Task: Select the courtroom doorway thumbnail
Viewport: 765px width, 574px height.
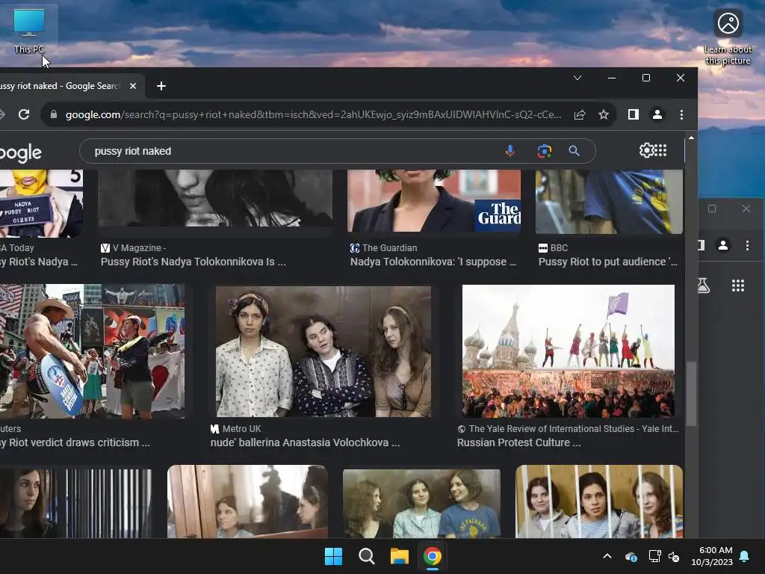Action: 247,502
